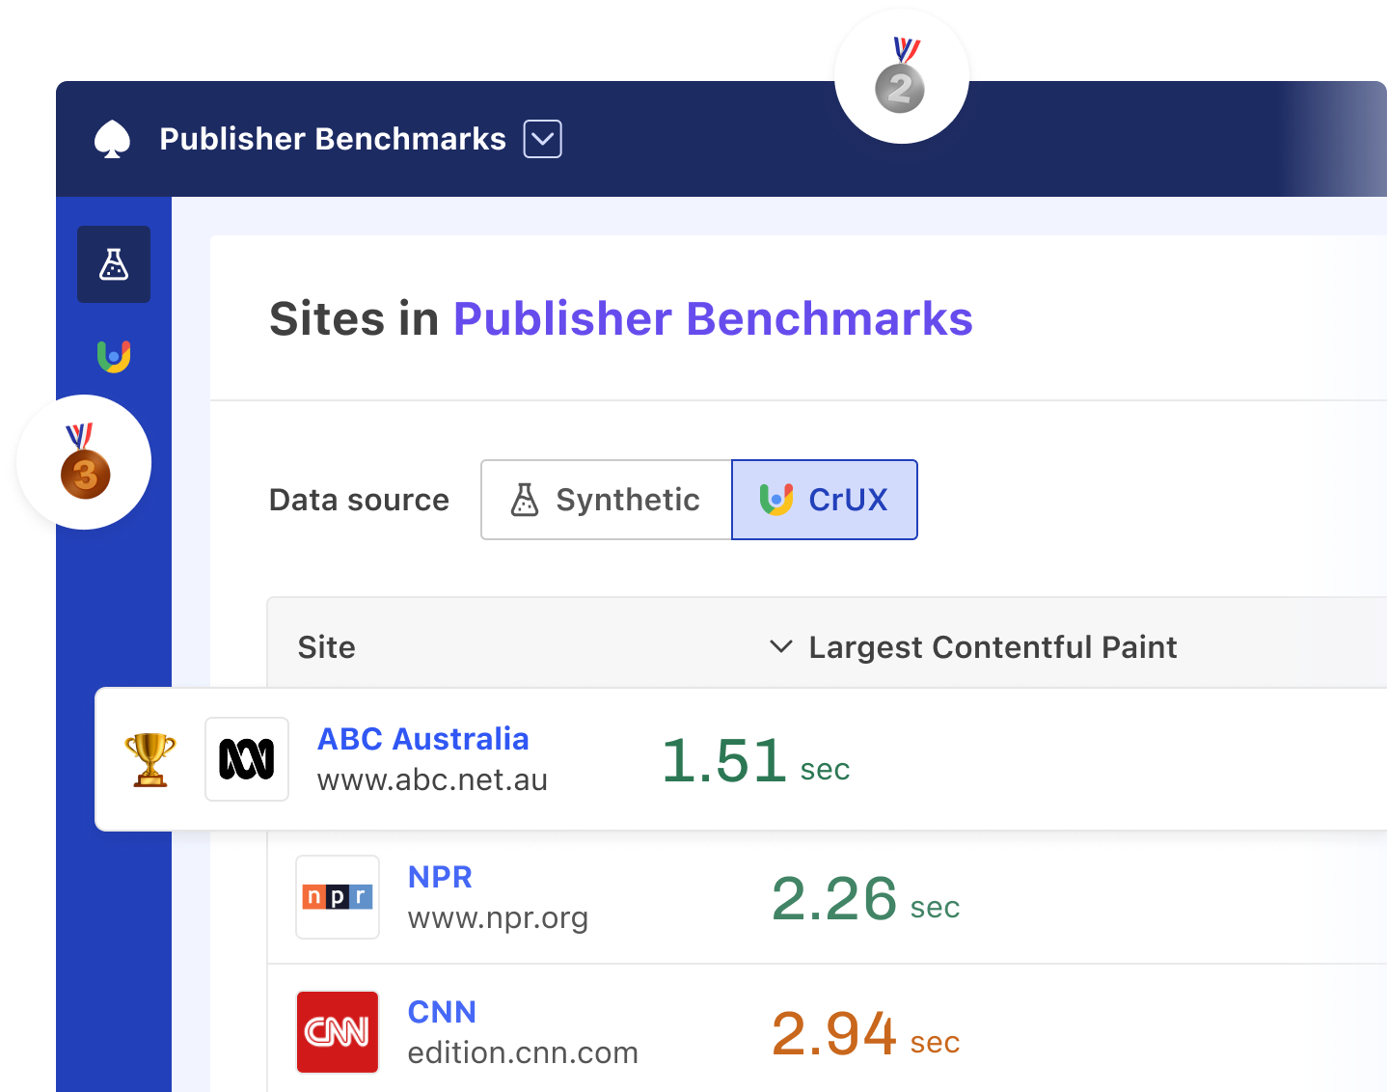The height and width of the screenshot is (1092, 1387).
Task: Click the Largest Contentful Paint column label
Action: (x=993, y=647)
